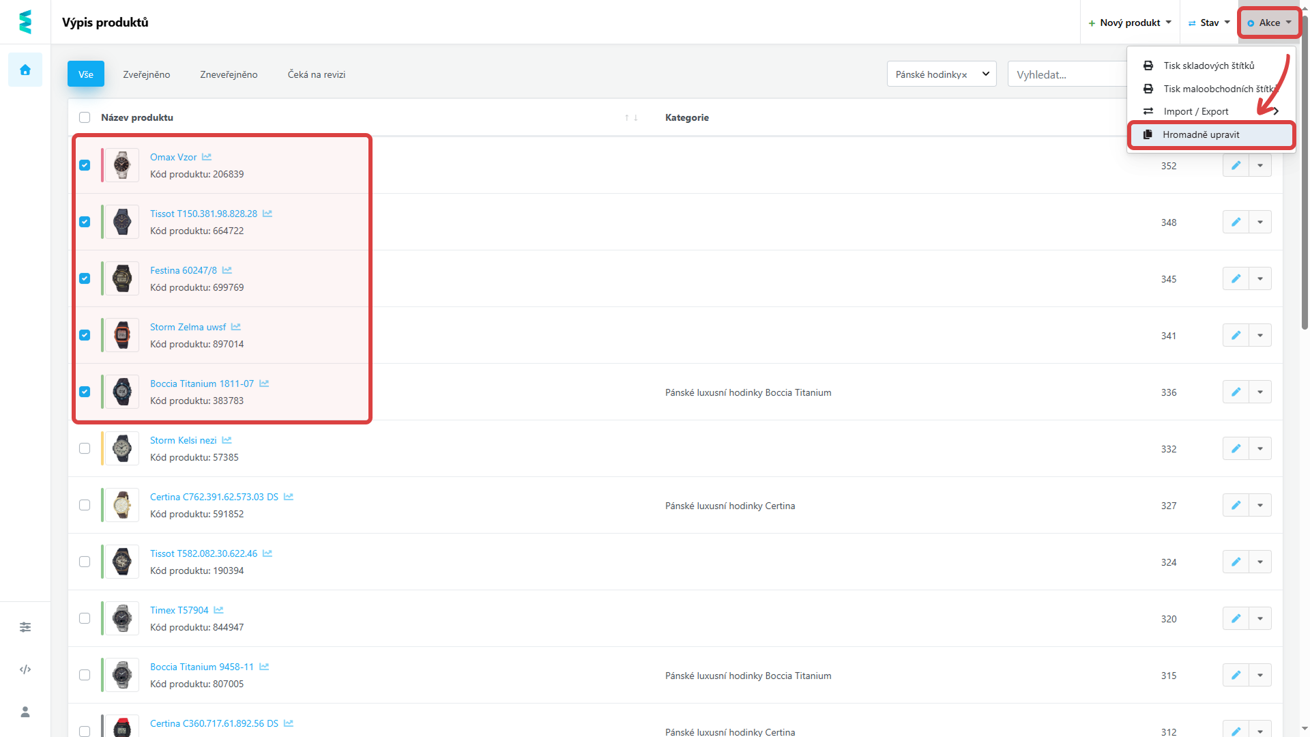
Task: Click the printer icon for Tisk skladových štítků
Action: click(1148, 66)
